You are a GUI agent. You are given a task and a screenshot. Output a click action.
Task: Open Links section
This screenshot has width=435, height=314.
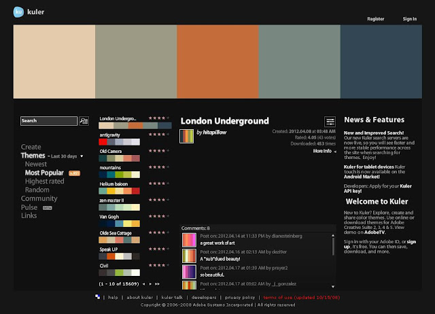coord(29,216)
